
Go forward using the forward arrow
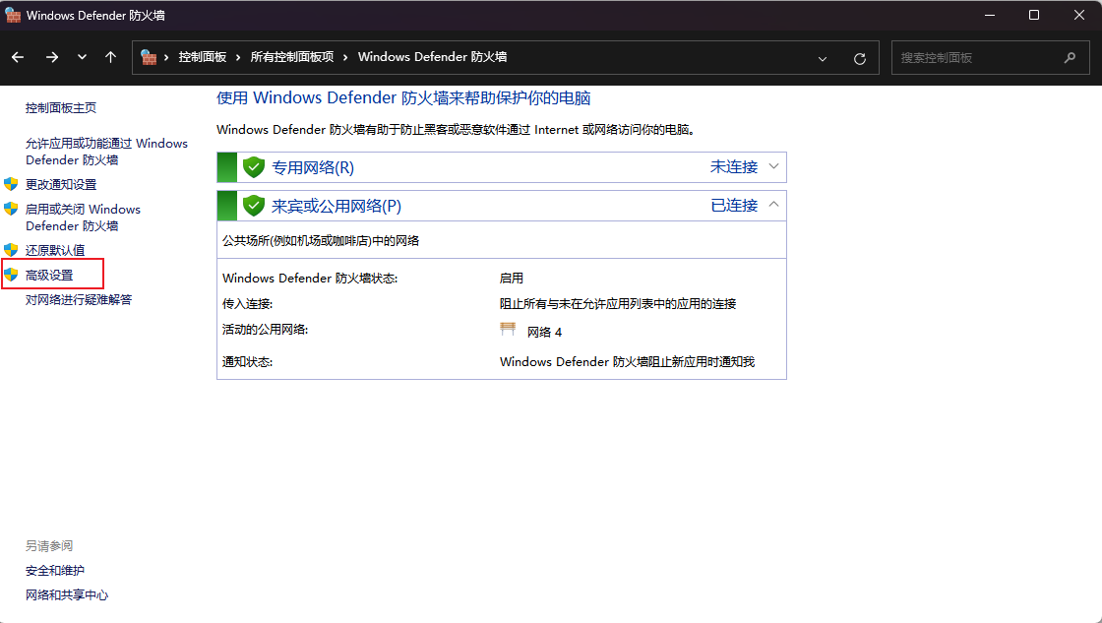(51, 58)
